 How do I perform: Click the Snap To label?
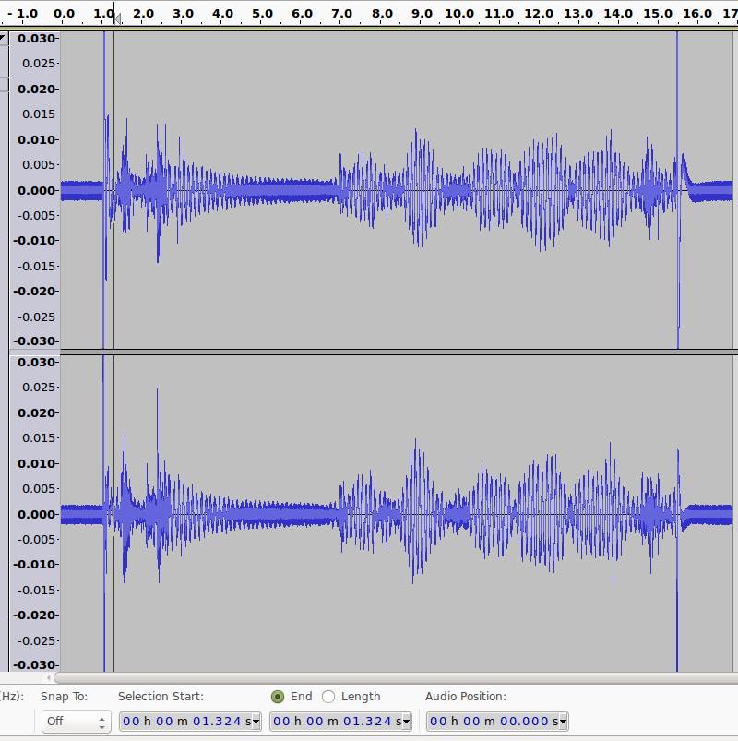pyautogui.click(x=64, y=697)
